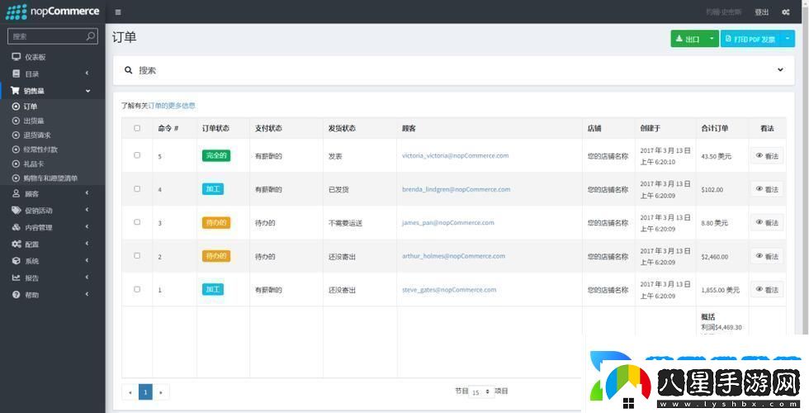Click the customers person icon 顾客
Screen dimensions: 809x413
16,193
